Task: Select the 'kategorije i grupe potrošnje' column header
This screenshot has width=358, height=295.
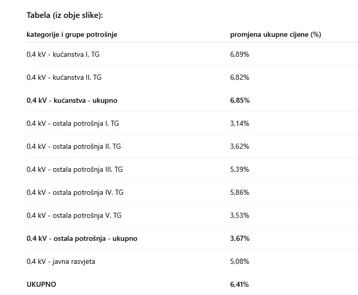Action: [72, 35]
